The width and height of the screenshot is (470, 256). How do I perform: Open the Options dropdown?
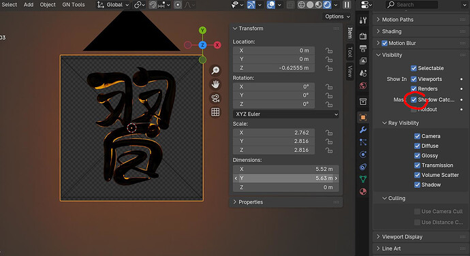coord(337,16)
